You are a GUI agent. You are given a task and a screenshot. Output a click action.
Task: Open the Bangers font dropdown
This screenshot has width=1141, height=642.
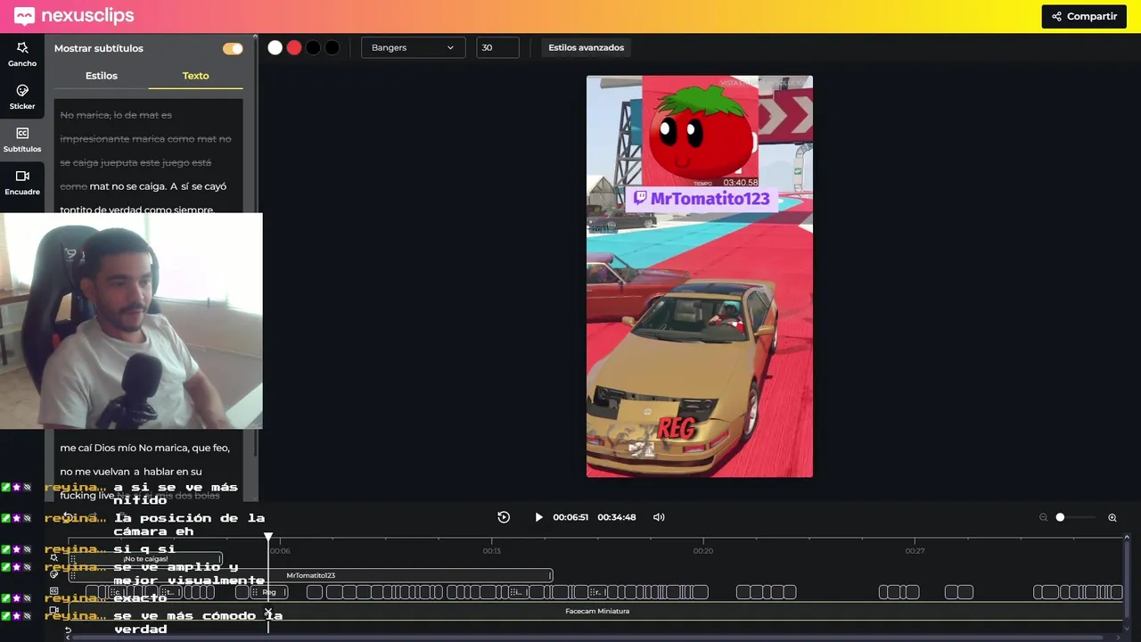point(413,47)
